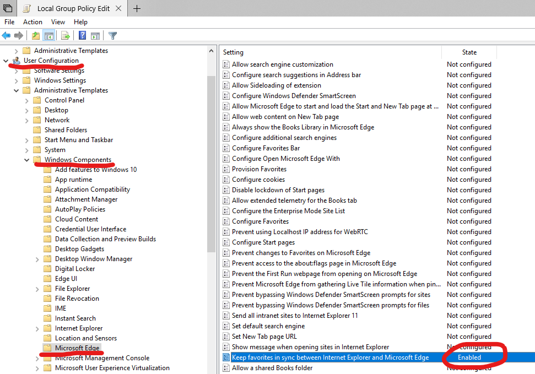535x374 pixels.
Task: Select Shared Folders in the tree
Action: tap(66, 129)
